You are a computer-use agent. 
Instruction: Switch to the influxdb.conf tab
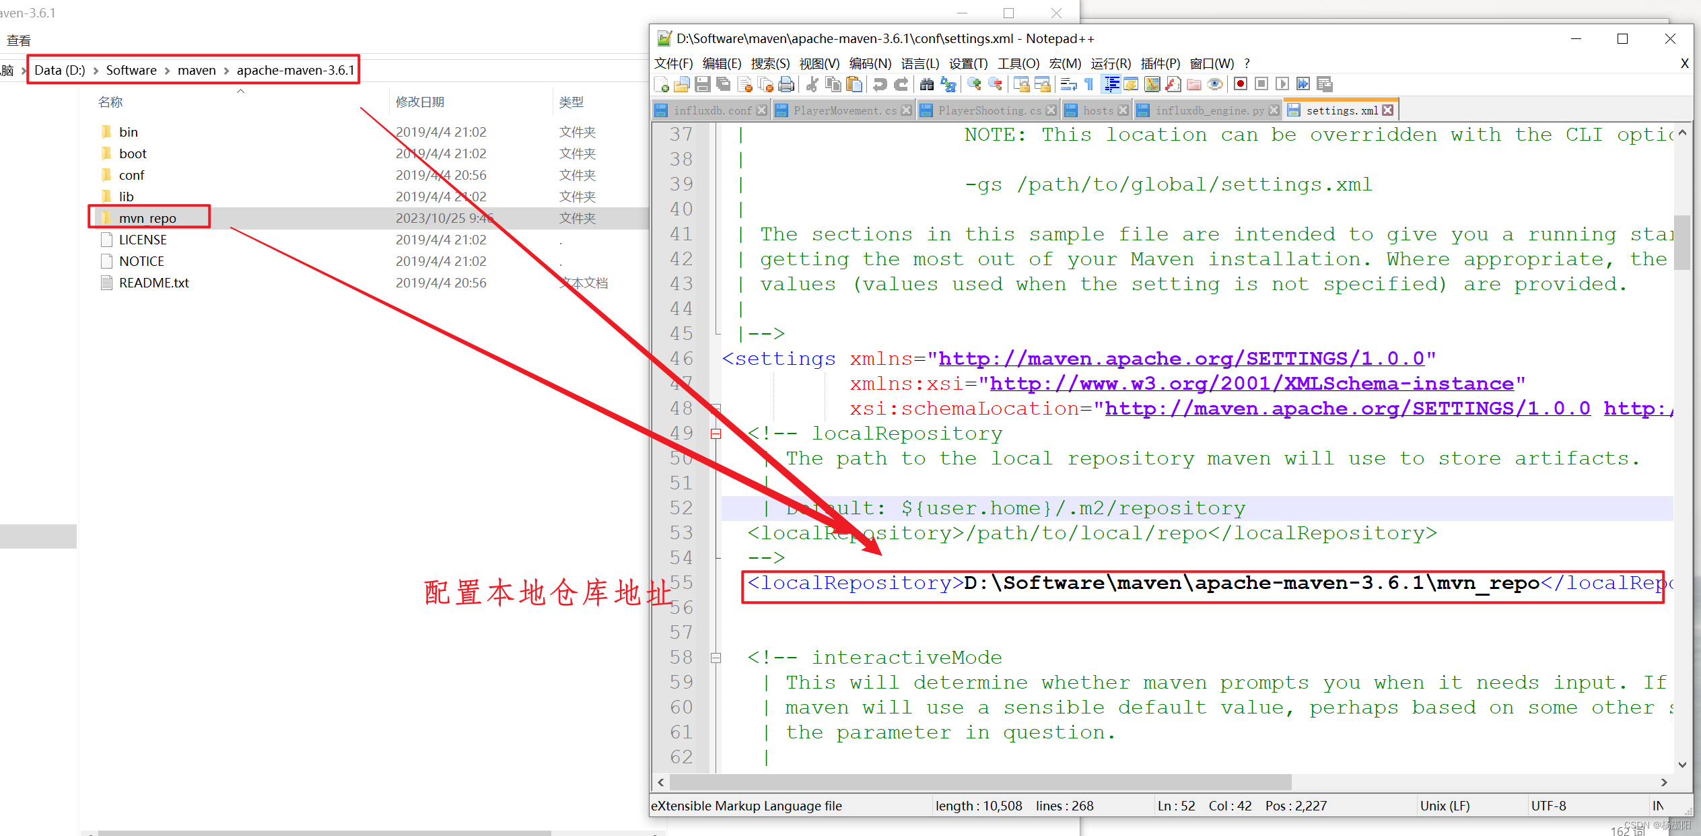point(711,110)
